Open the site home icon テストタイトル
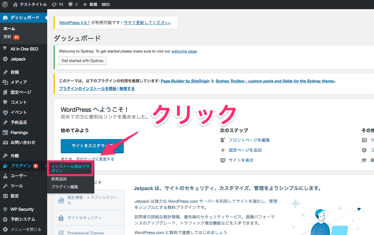Screen dimensions: 374x235 [15, 4]
